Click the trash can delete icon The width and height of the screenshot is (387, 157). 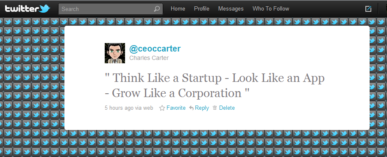215,108
